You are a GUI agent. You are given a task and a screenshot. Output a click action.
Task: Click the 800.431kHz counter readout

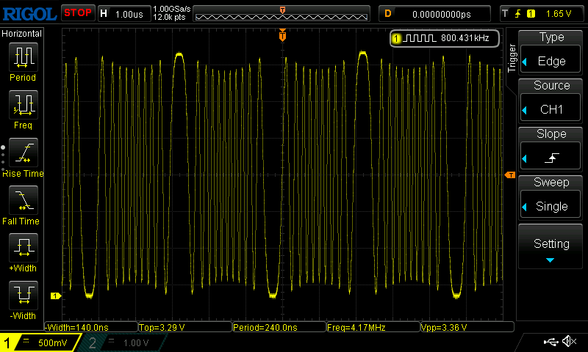465,38
